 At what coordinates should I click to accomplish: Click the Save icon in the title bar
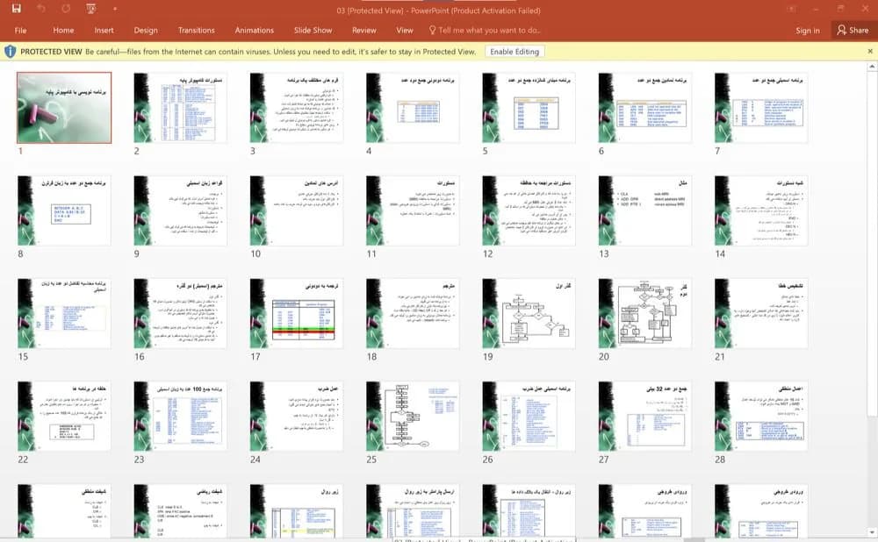[x=16, y=9]
